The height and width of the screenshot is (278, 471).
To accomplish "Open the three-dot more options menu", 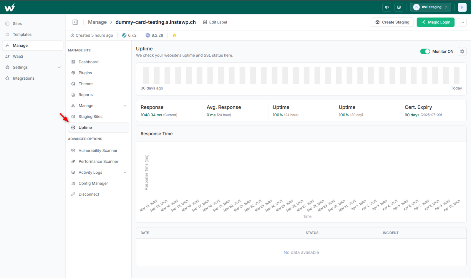I will point(462,22).
